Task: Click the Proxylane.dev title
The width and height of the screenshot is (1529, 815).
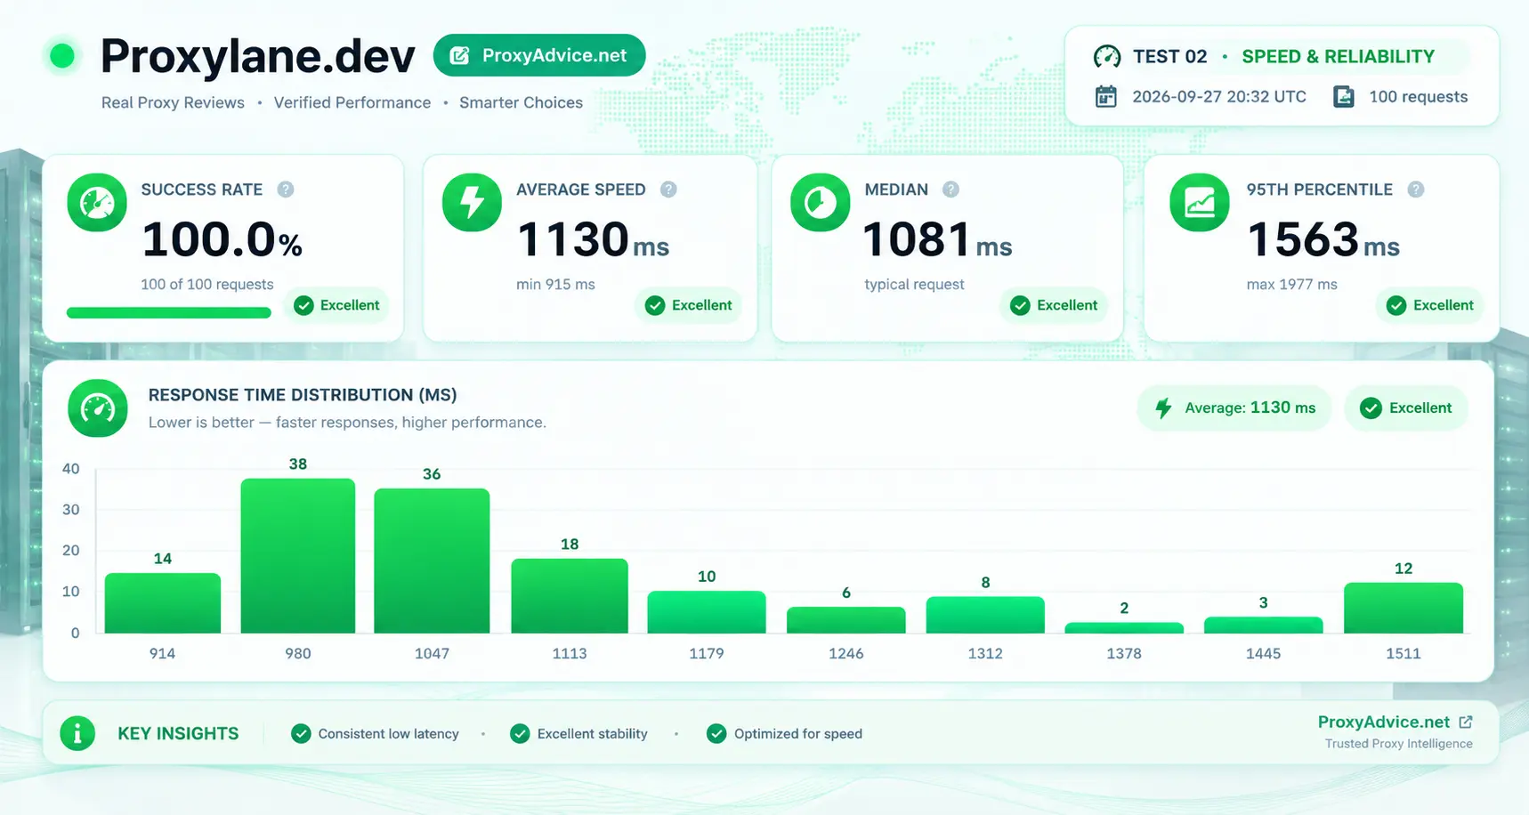Action: point(257,56)
